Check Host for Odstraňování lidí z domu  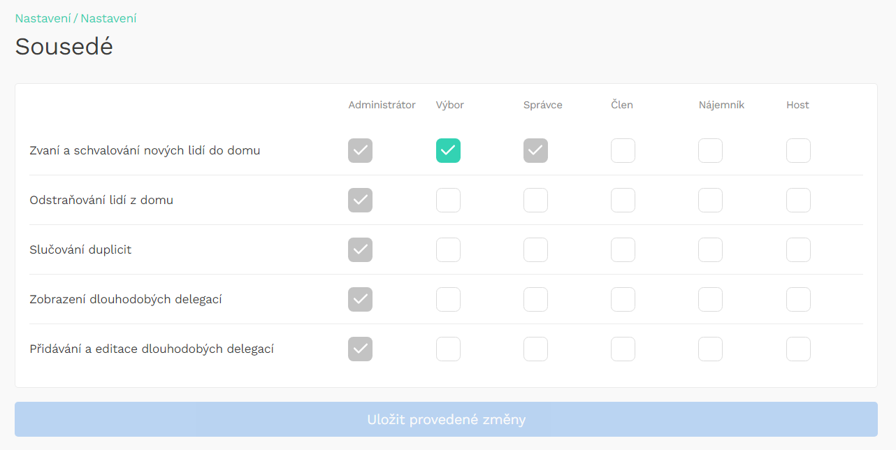click(798, 200)
